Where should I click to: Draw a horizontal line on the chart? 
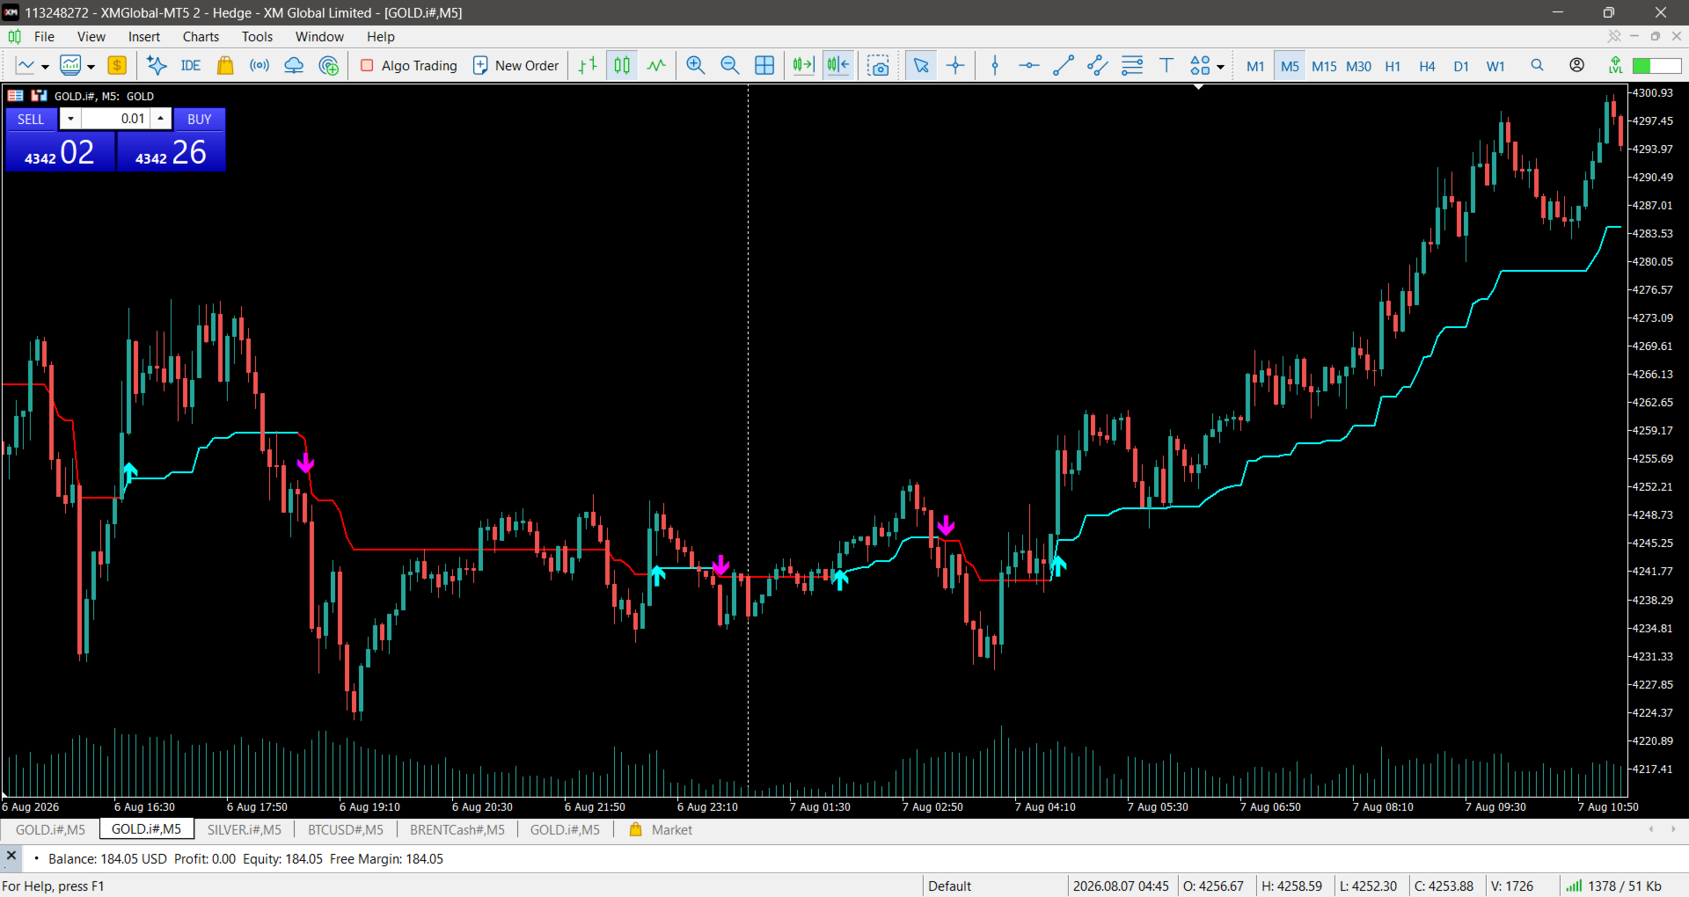1029,65
